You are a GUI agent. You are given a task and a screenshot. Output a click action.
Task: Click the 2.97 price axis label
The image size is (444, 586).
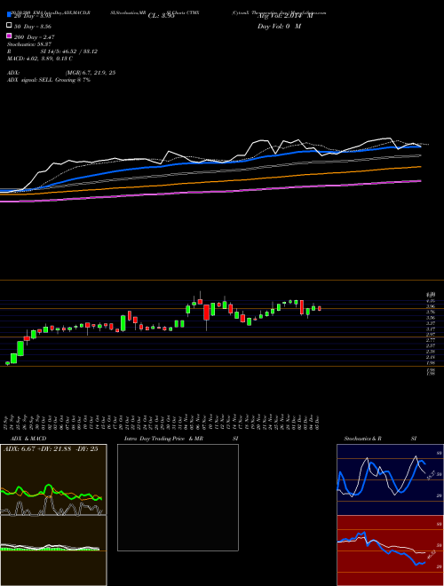(431, 334)
